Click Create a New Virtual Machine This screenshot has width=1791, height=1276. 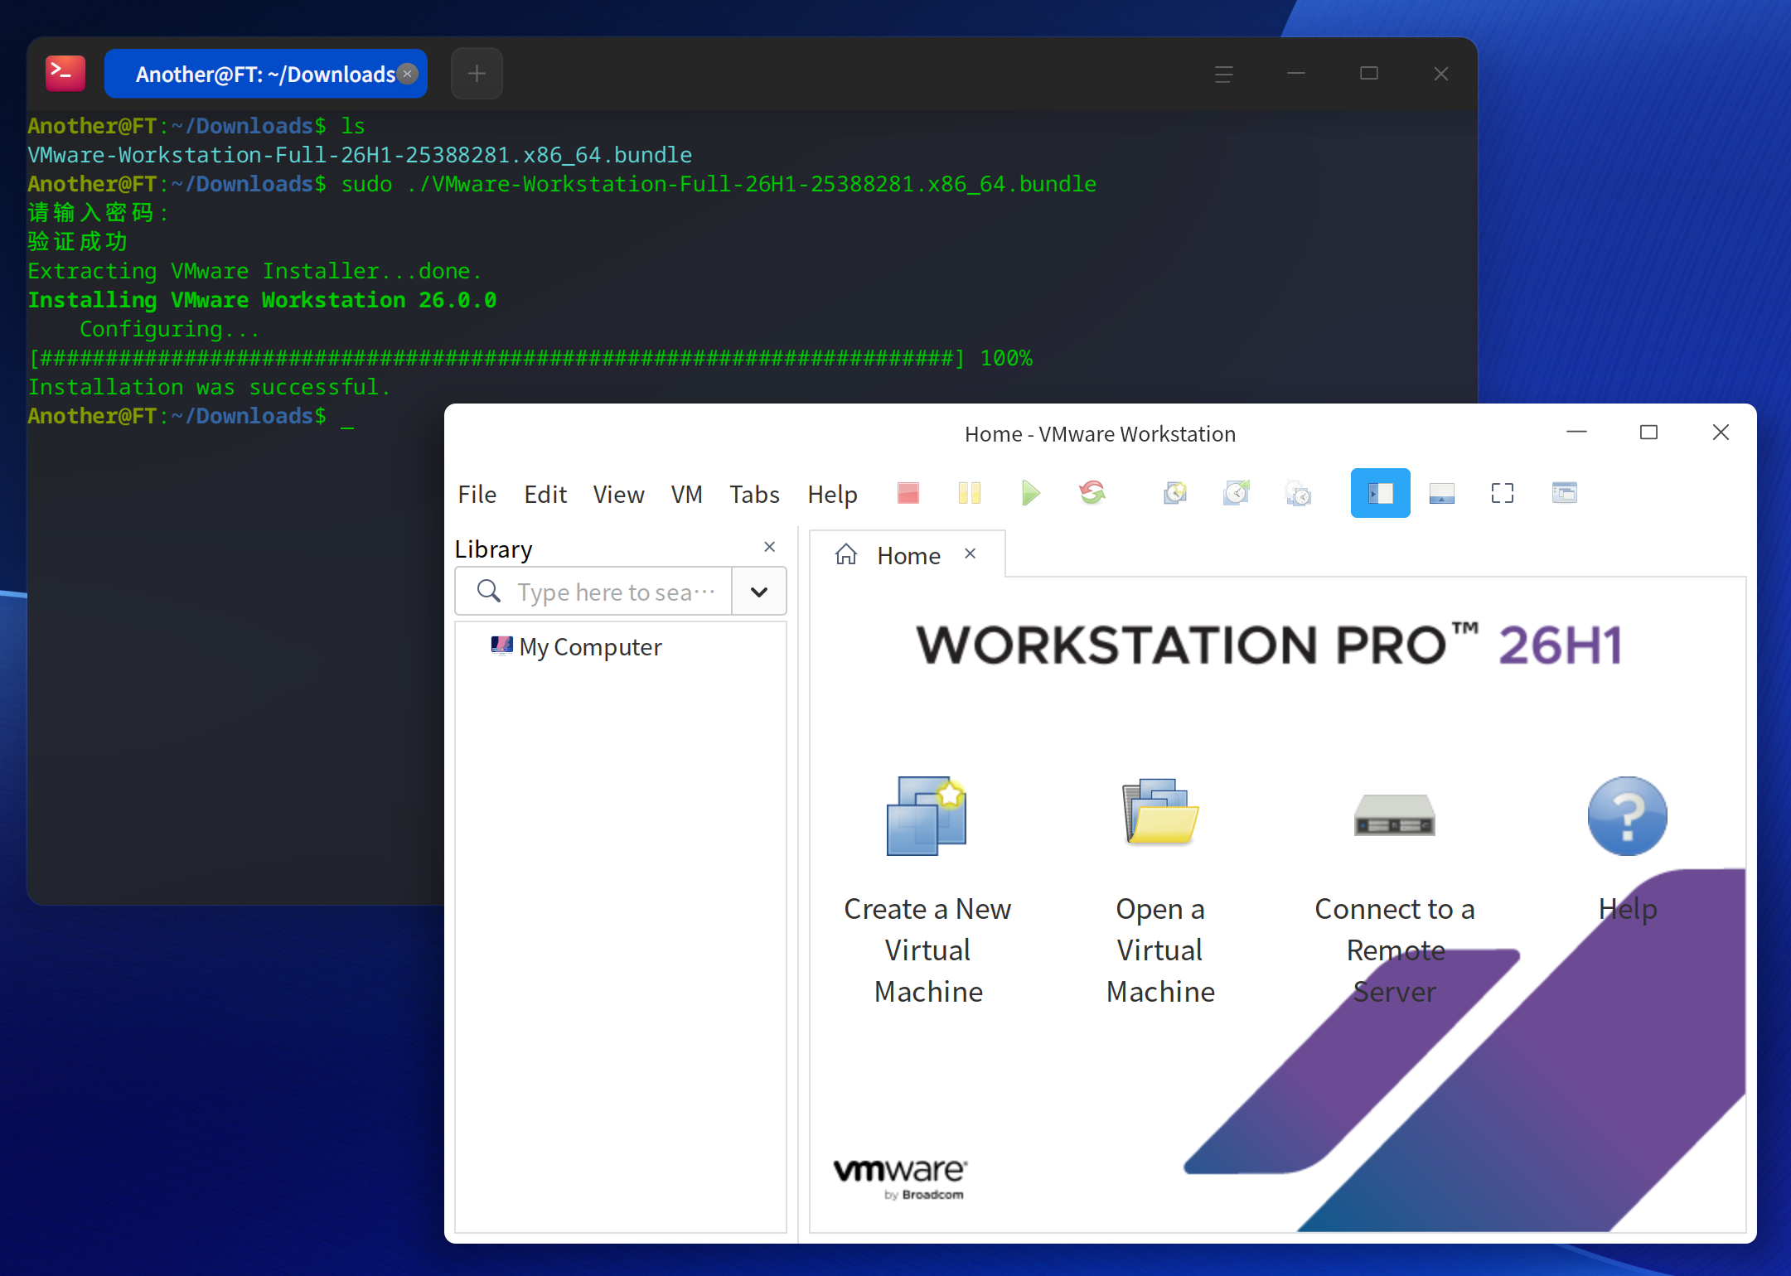[x=927, y=891]
